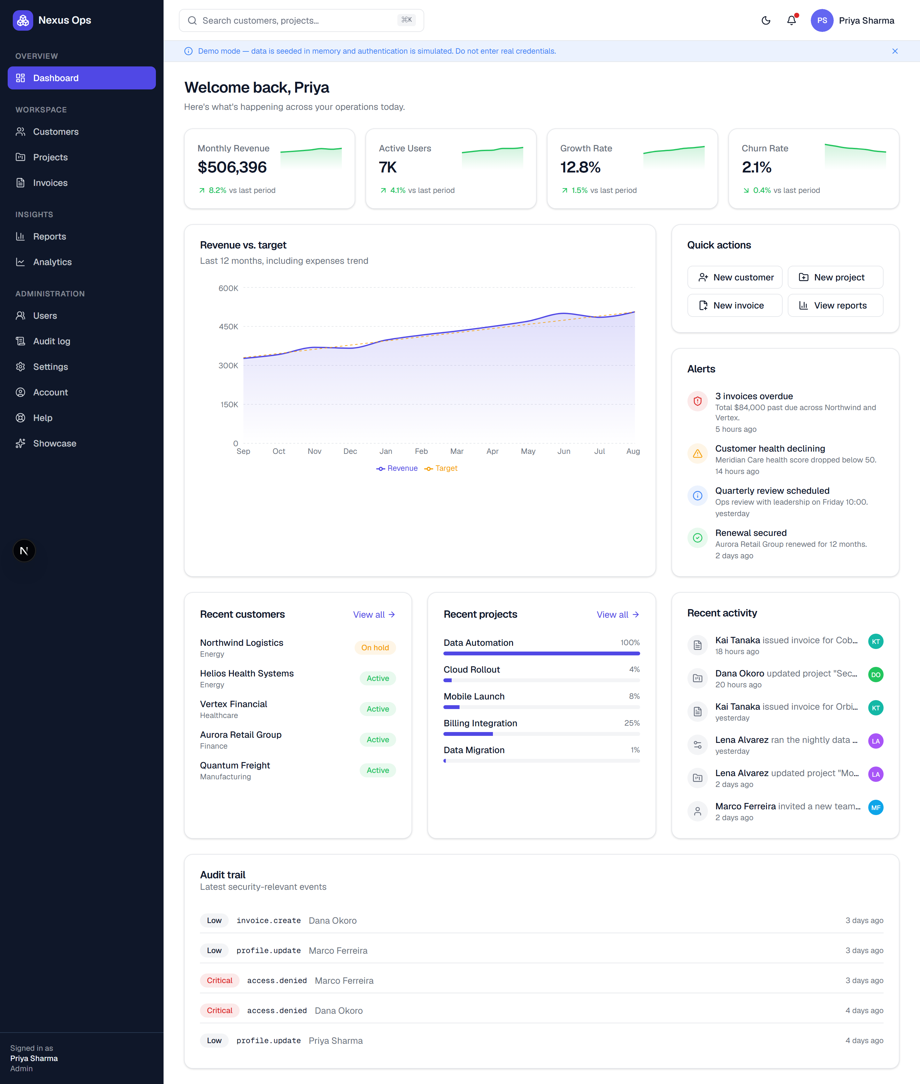The width and height of the screenshot is (920, 1084).
Task: Click the Nexus Ops logo icon
Action: 23,20
